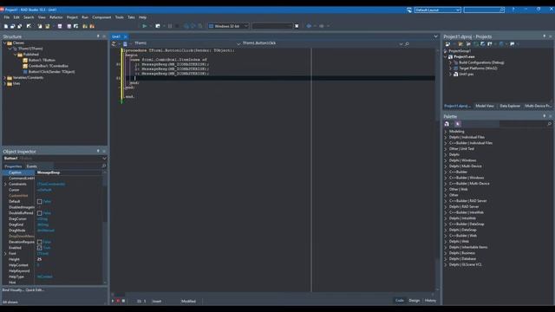The width and height of the screenshot is (555, 312).
Task: Click the Object Inspector vertical scrollbar
Action: tap(105, 226)
